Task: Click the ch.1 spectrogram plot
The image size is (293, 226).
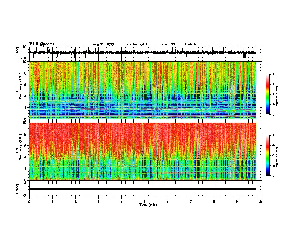Action: pyautogui.click(x=143, y=90)
